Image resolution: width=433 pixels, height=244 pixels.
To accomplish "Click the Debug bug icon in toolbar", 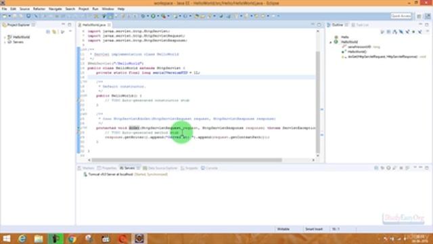I will 143,16.
